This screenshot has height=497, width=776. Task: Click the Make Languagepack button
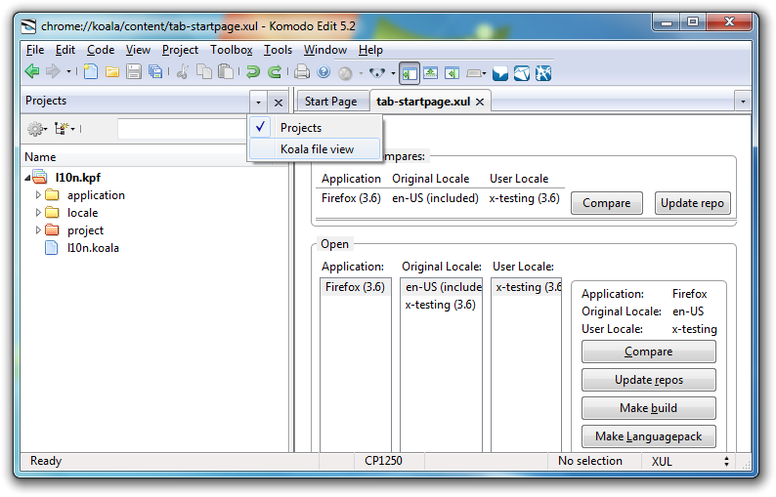click(648, 436)
